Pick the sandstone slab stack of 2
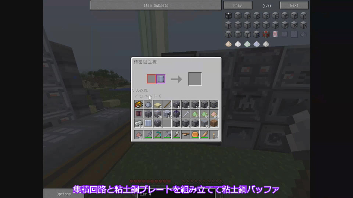The width and height of the screenshot is (353, 198). point(158,104)
